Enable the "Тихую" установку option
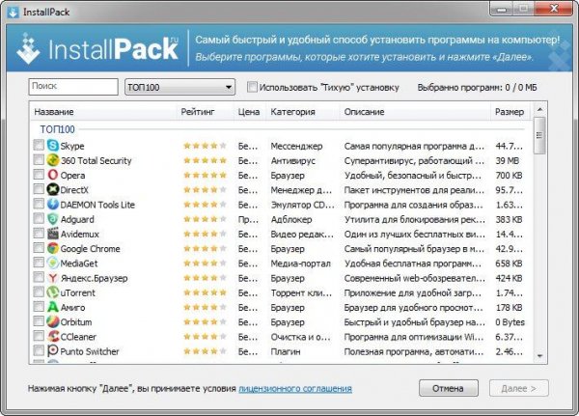 (252, 87)
